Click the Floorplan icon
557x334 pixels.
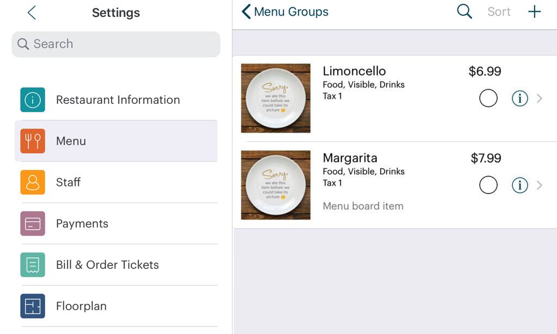[x=33, y=306]
